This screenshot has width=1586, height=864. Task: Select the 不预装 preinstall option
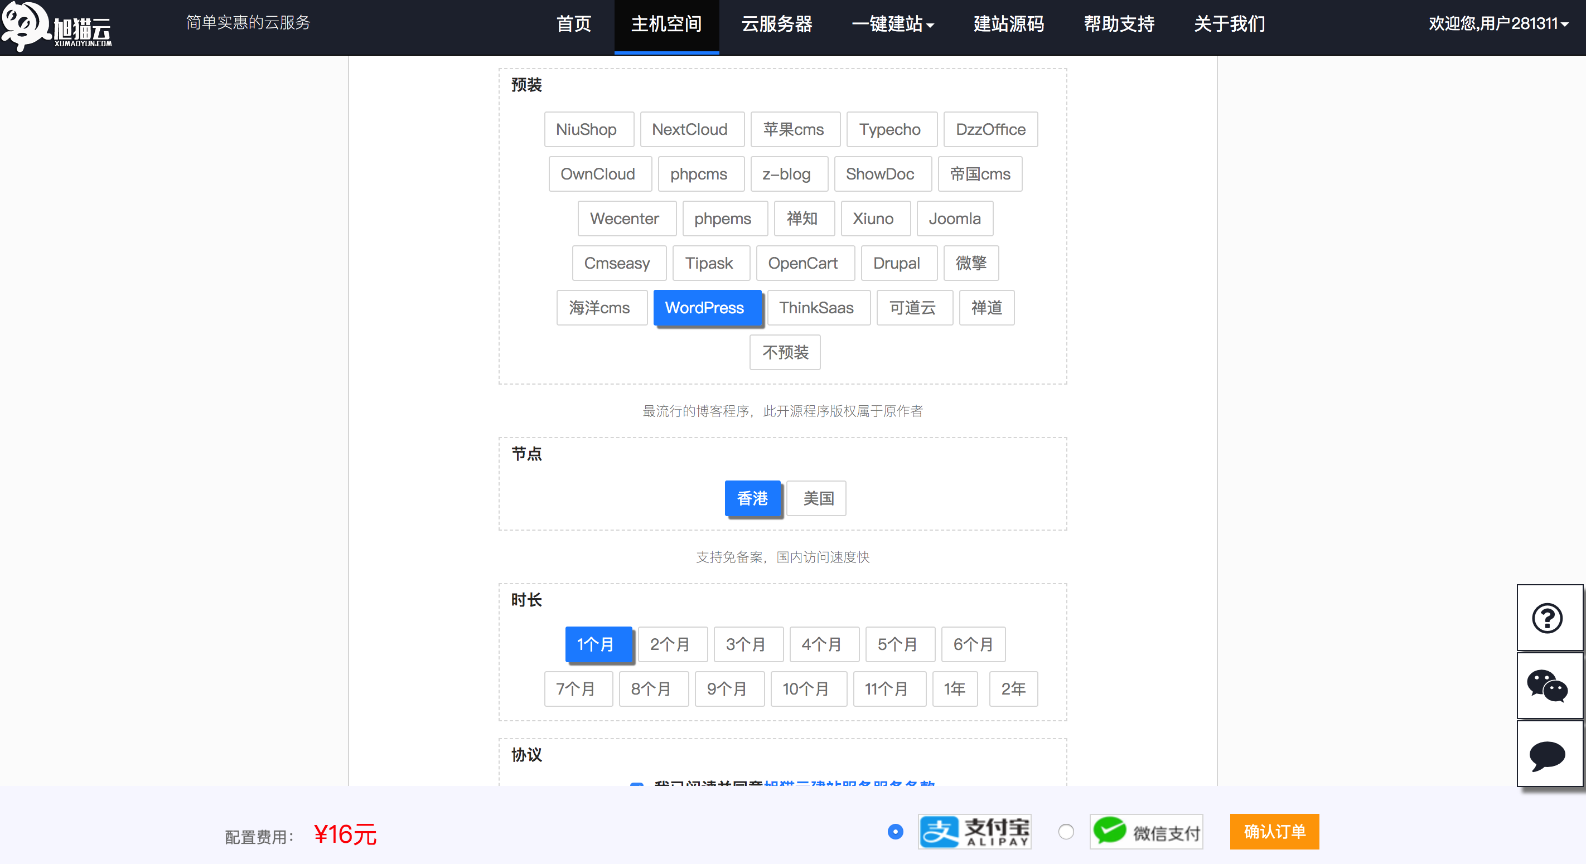click(785, 353)
